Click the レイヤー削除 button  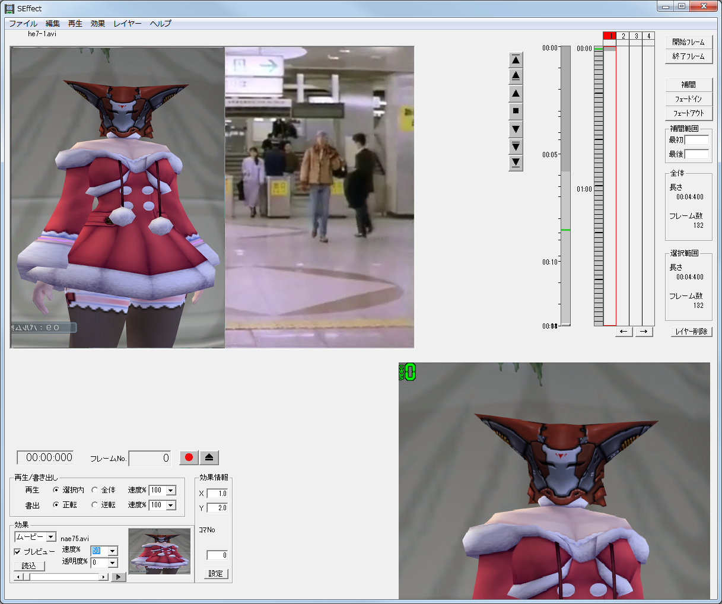(691, 332)
